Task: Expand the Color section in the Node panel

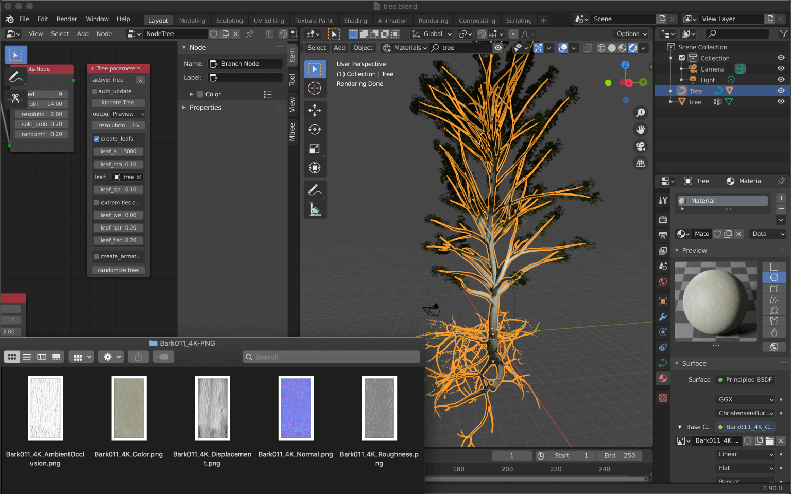Action: [x=191, y=94]
